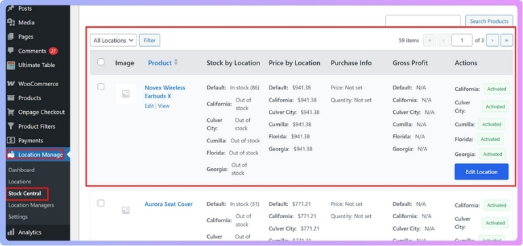
Task: Click the page number input field
Action: (x=462, y=40)
